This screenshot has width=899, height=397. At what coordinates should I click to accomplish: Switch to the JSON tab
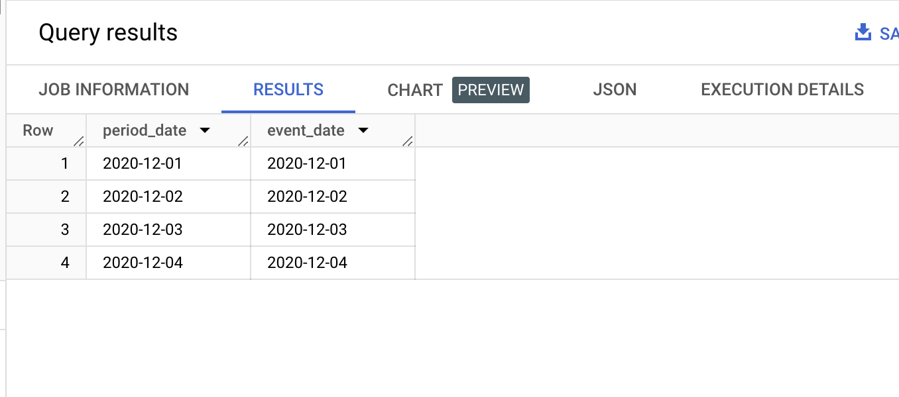615,89
